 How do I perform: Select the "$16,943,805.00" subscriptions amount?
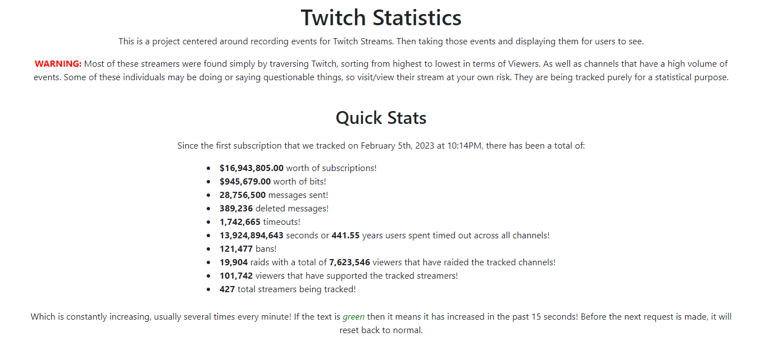[x=251, y=168]
